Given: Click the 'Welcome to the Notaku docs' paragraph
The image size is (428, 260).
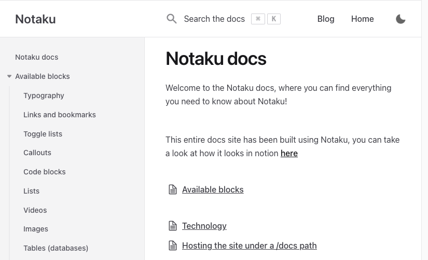Looking at the screenshot, I should point(279,94).
